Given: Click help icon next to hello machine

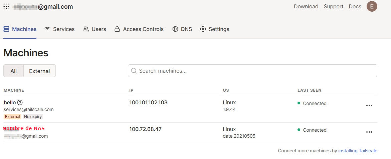Looking at the screenshot, I should [x=20, y=103].
